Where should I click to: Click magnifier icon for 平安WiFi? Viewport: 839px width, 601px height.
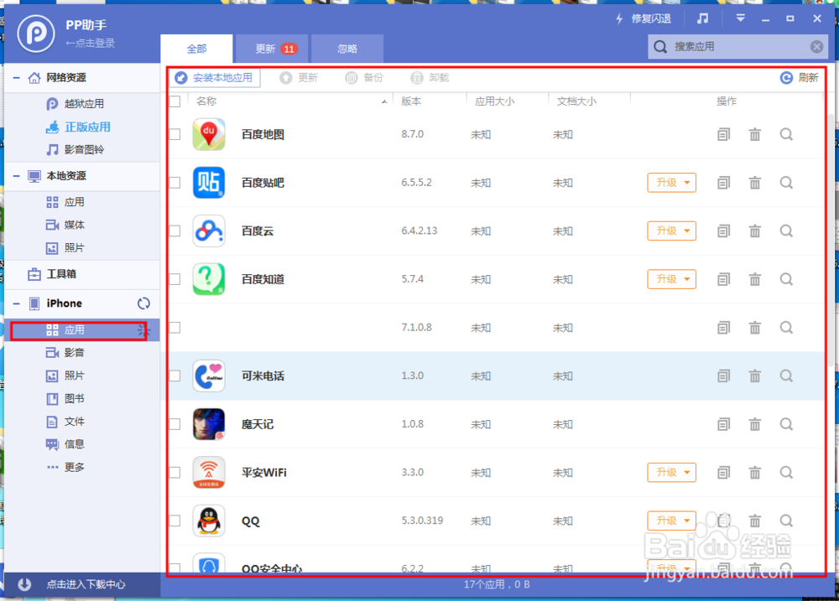786,473
